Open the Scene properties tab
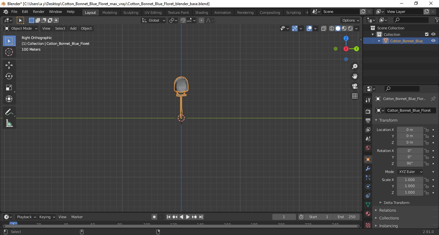This screenshot has height=235, width=439. coord(368,139)
